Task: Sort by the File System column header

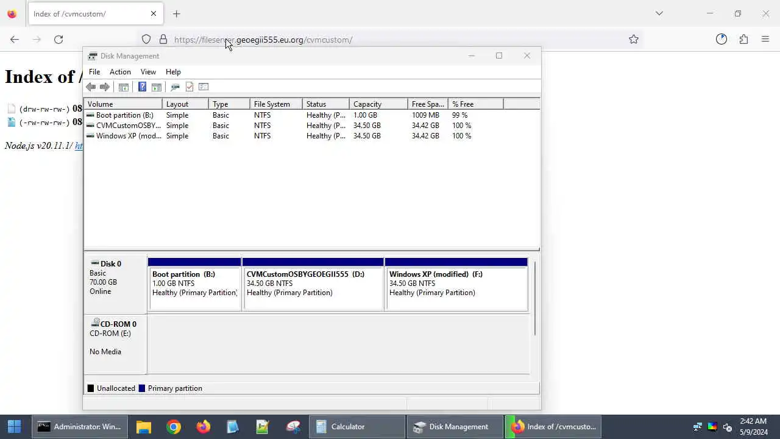Action: click(x=276, y=104)
